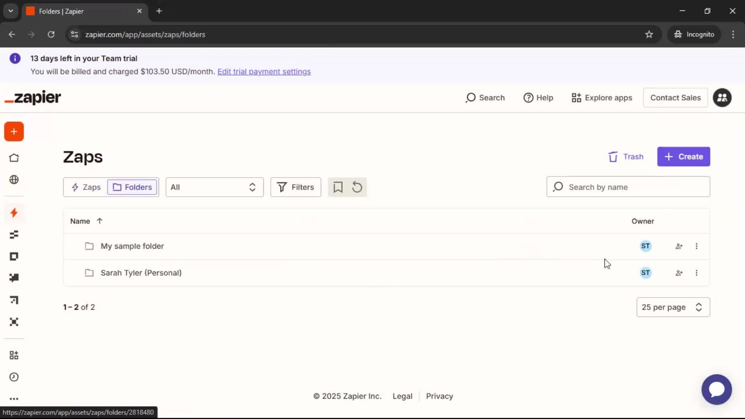
Task: Open the Tables icon in sidebar
Action: tap(14, 235)
